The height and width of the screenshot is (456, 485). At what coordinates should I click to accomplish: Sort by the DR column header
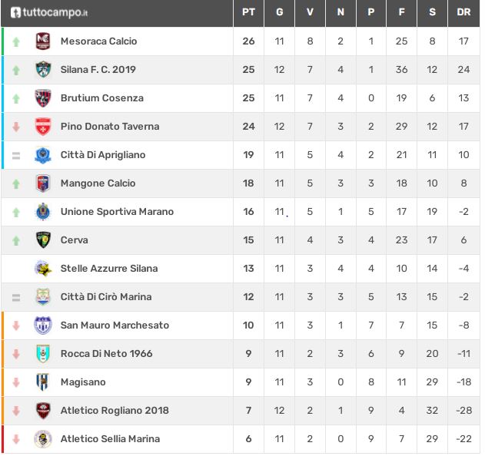point(463,12)
